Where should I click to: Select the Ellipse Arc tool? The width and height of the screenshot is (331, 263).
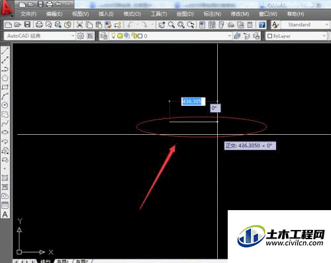(5, 141)
